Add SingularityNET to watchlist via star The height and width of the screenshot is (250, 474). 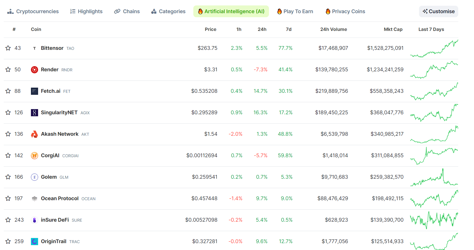8,113
